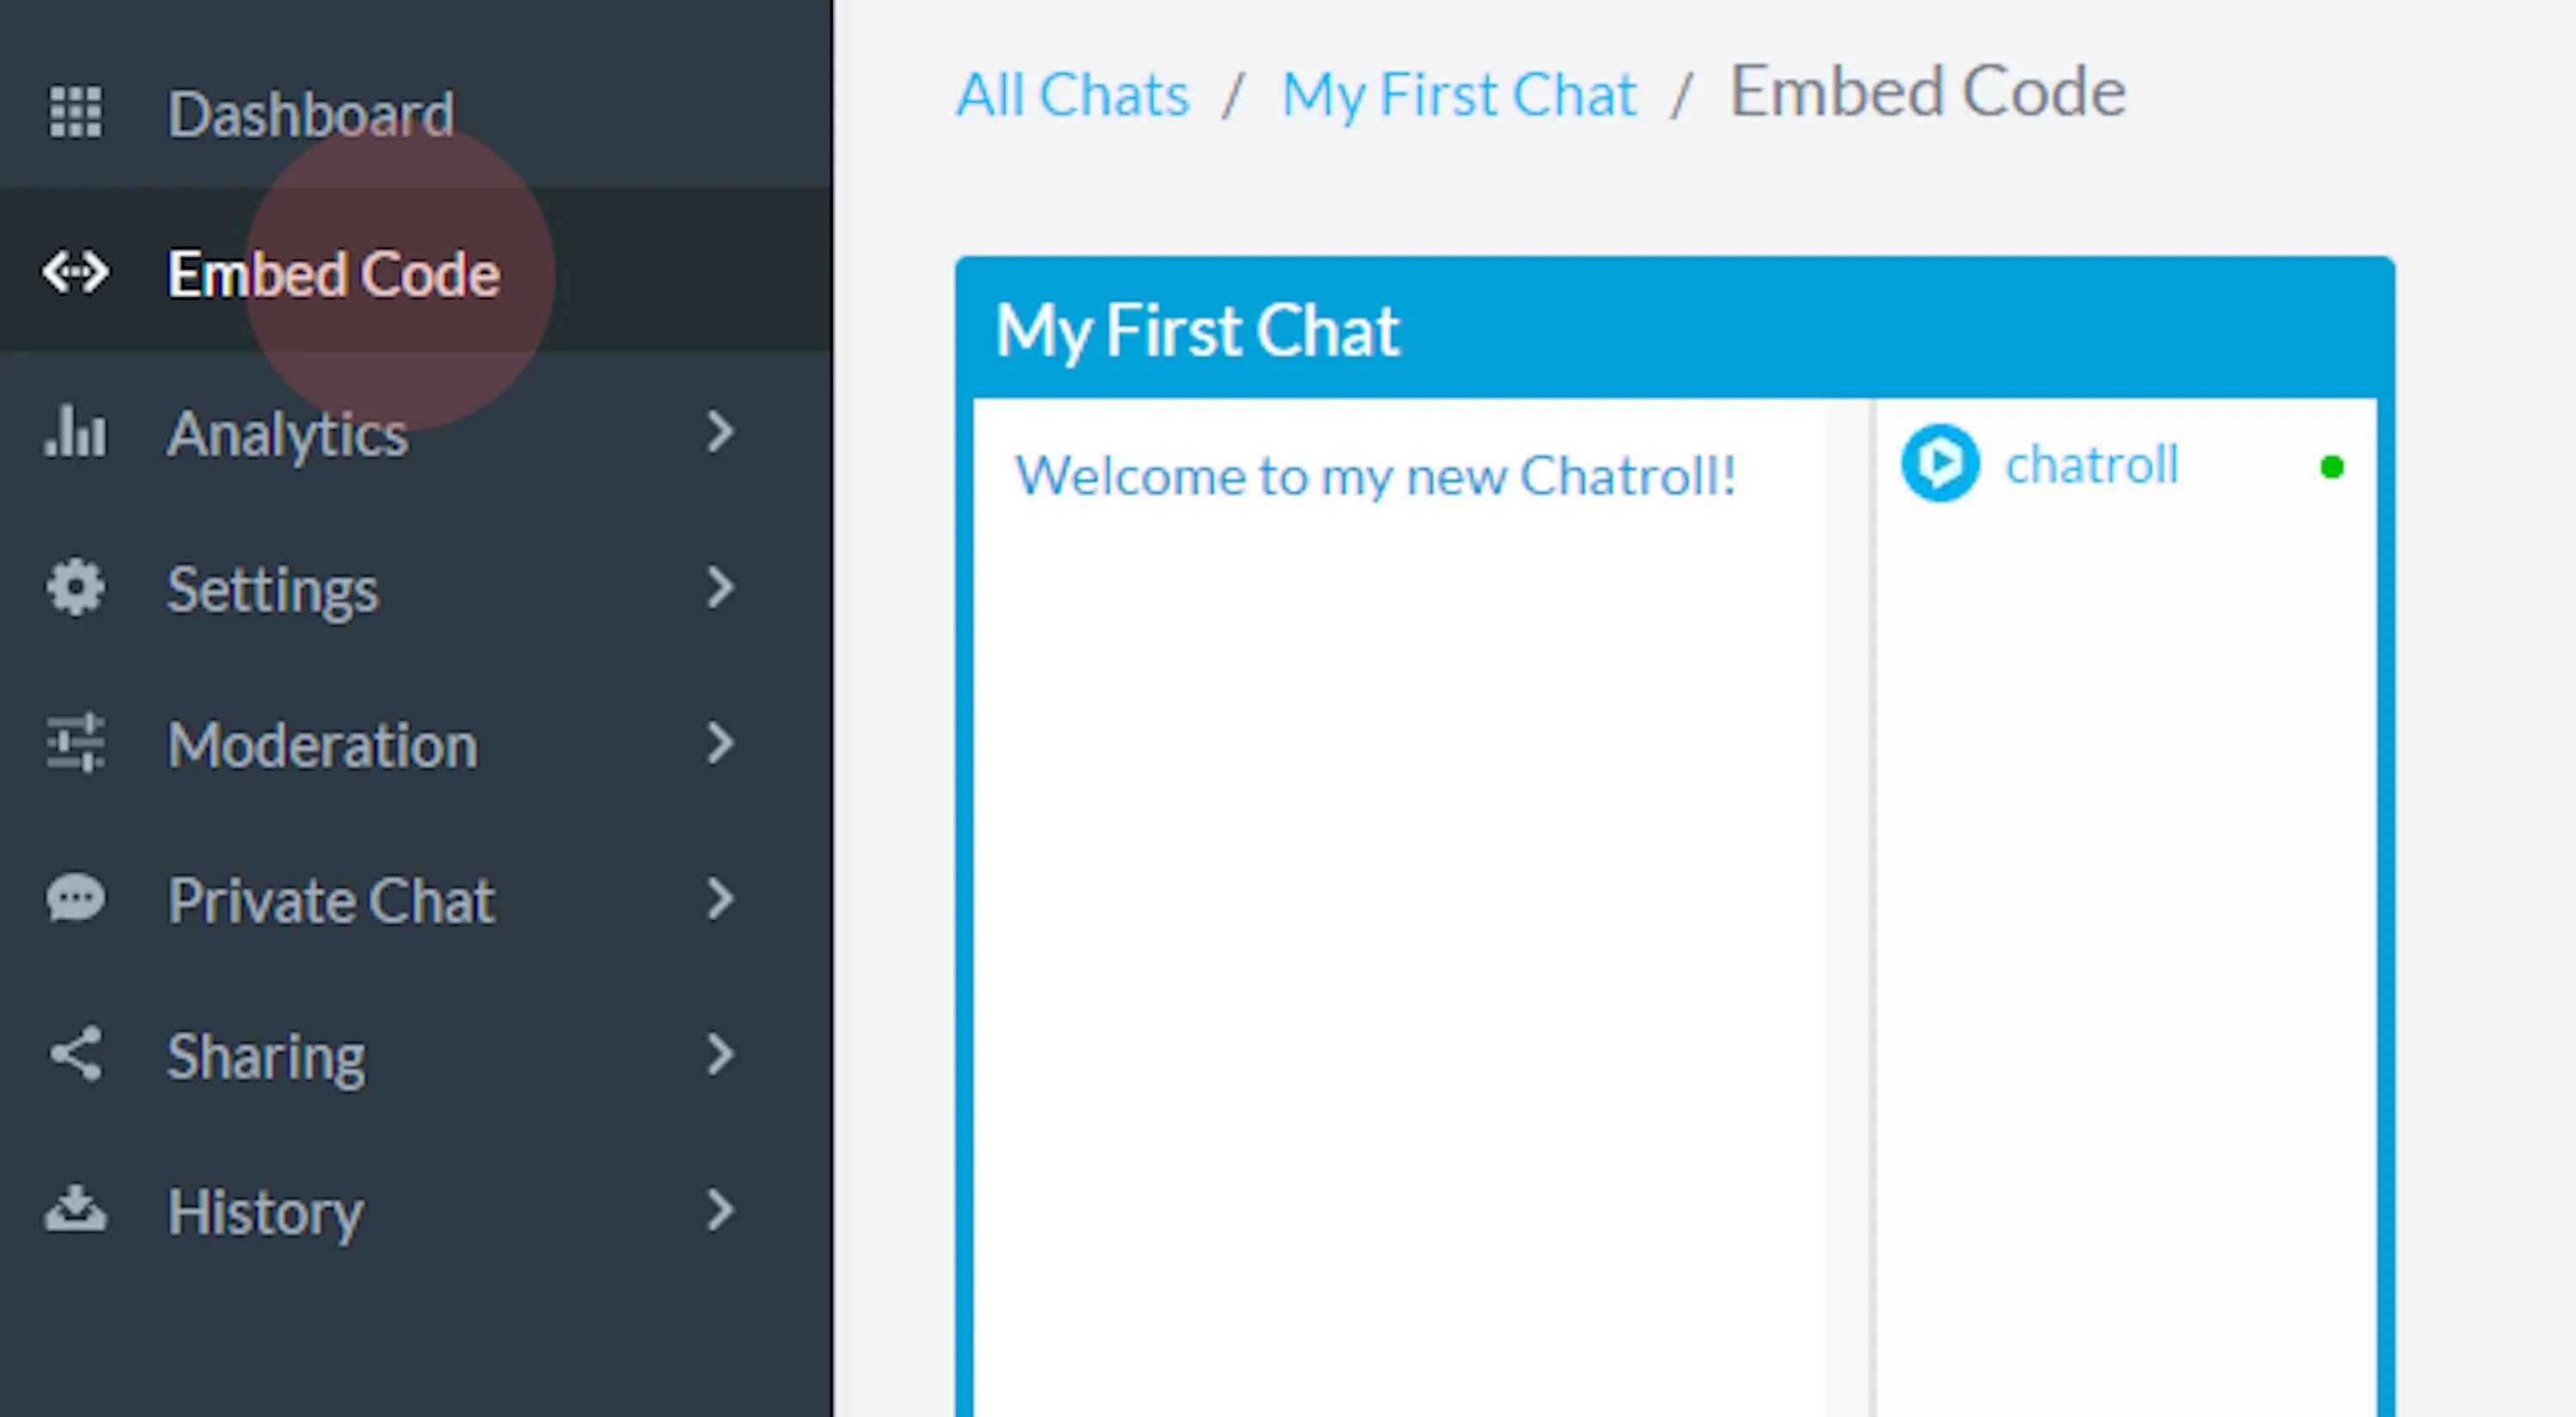
Task: Click the Settings gear icon
Action: (x=75, y=588)
